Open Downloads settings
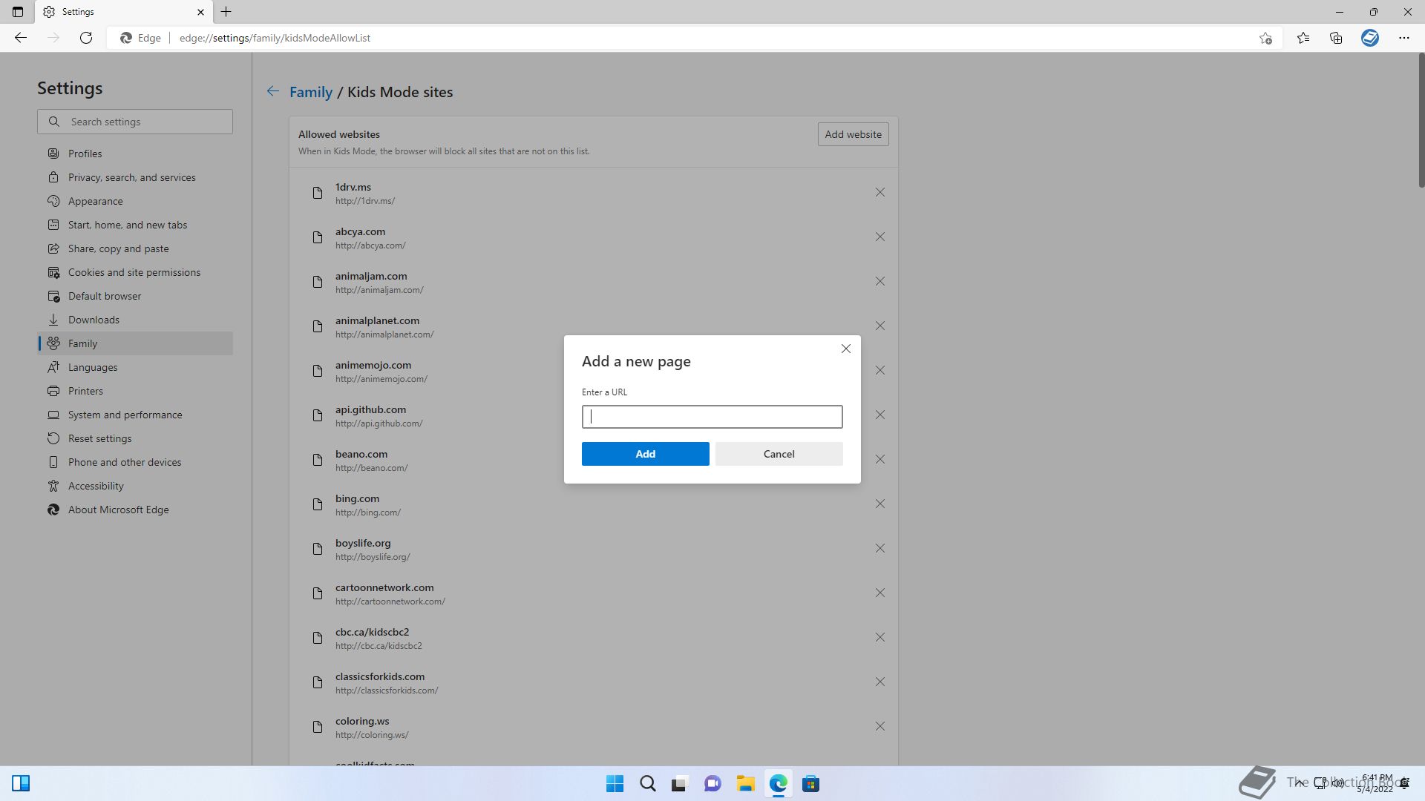This screenshot has width=1425, height=801. tap(135, 320)
